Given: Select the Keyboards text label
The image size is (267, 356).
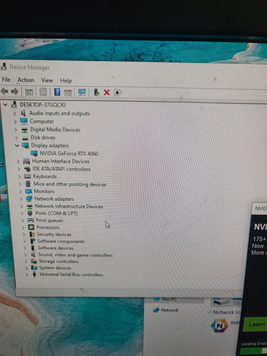Looking at the screenshot, I should click(x=45, y=177).
